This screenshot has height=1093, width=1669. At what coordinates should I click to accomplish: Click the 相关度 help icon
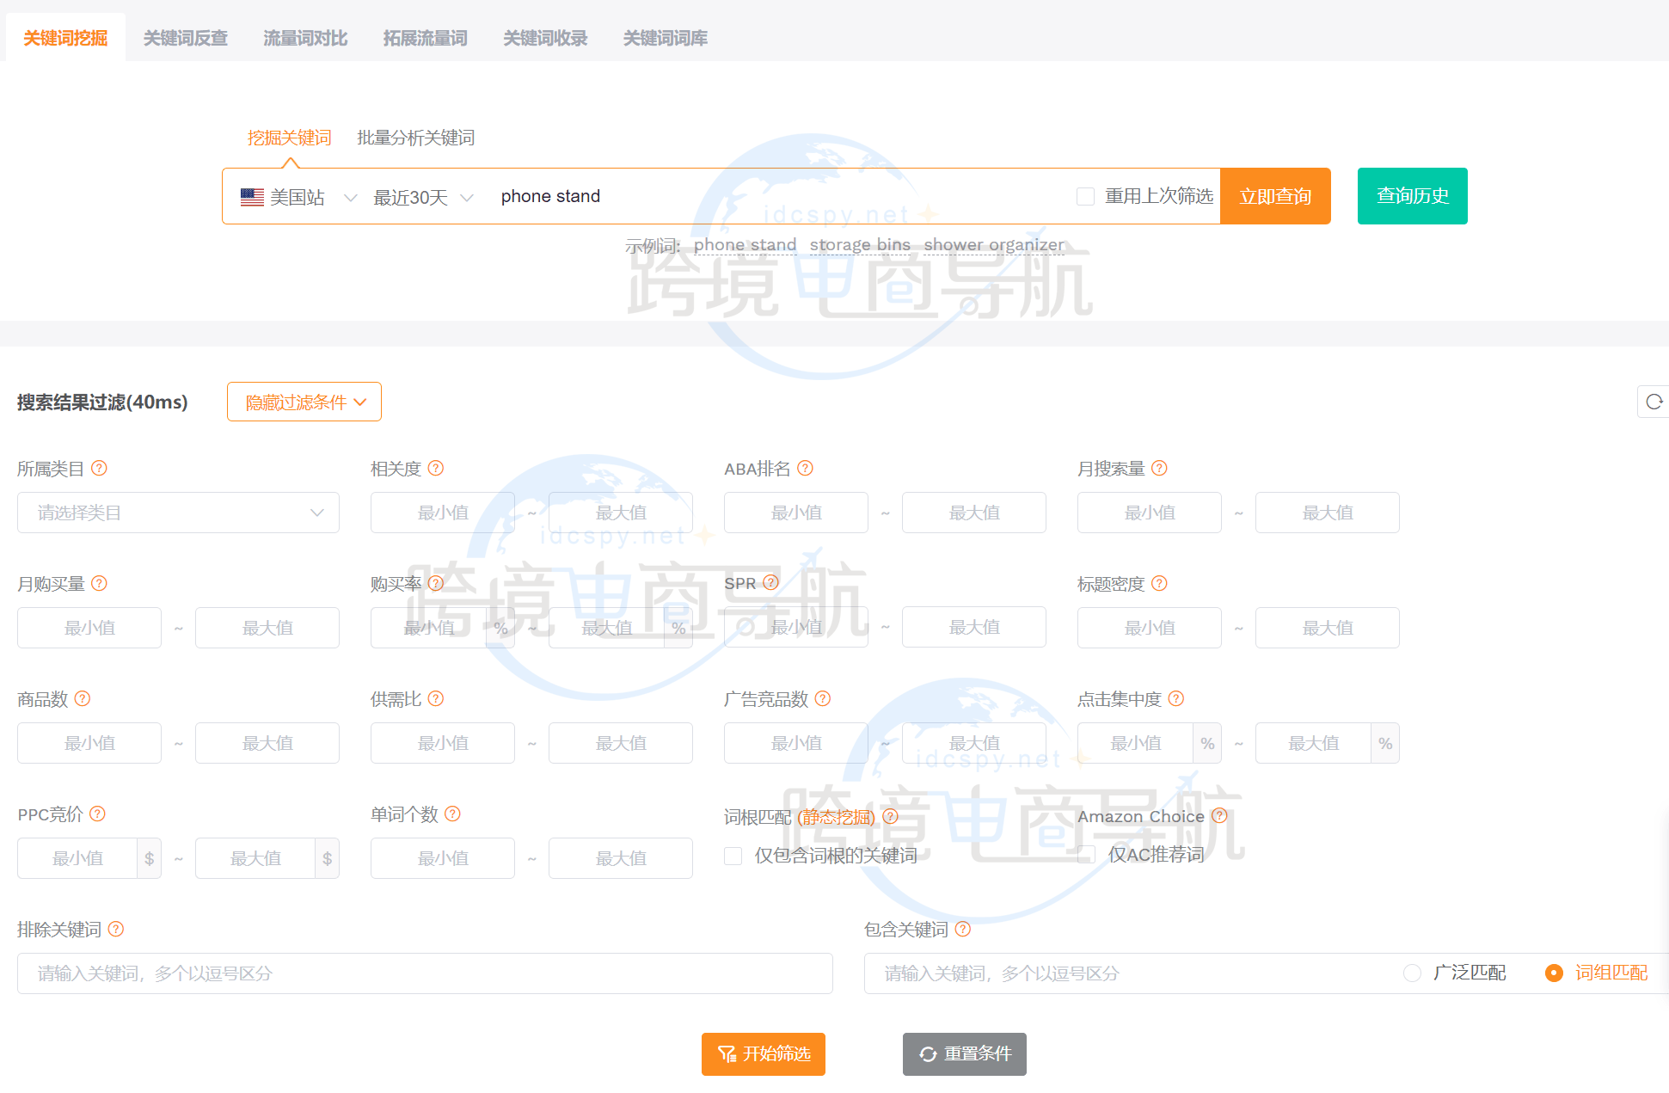pos(436,469)
